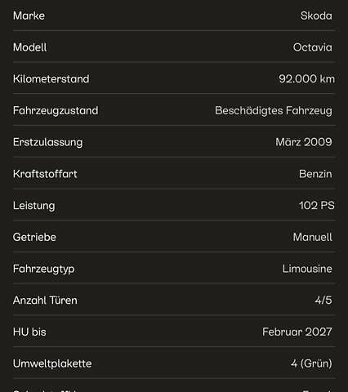This screenshot has width=348, height=392.
Task: Select the Modell row label
Action: (30, 47)
